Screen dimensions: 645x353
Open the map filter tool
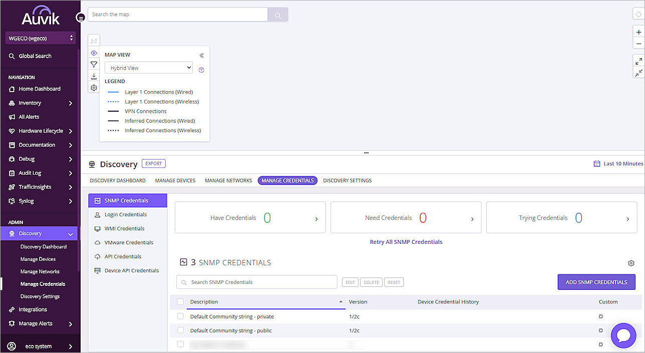pos(94,64)
